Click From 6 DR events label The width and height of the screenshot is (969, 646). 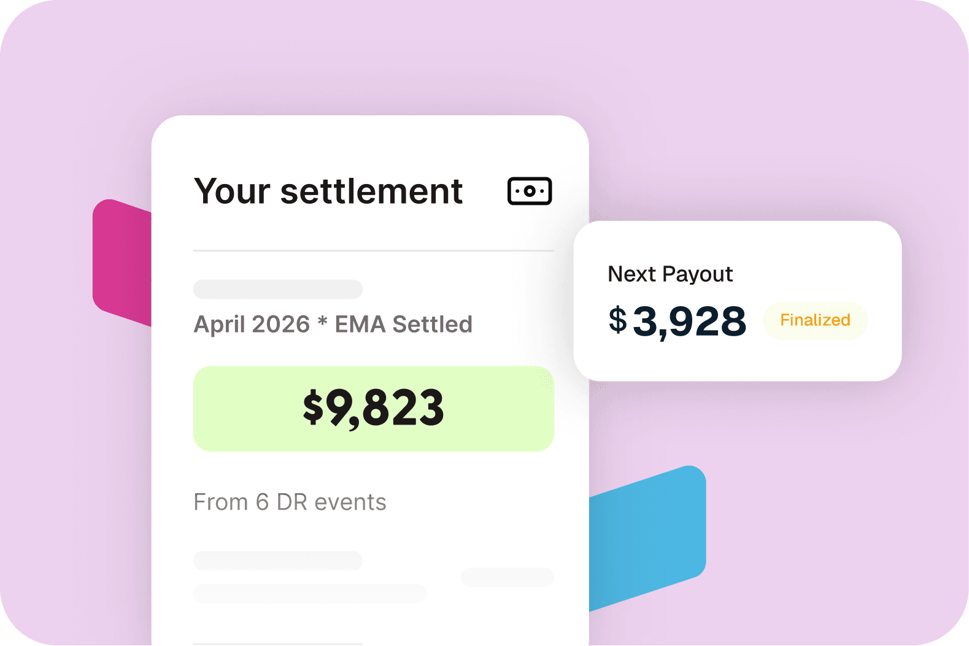click(x=290, y=502)
